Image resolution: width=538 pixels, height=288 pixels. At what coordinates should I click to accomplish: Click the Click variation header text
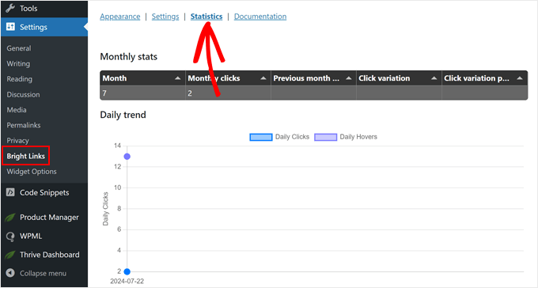385,78
